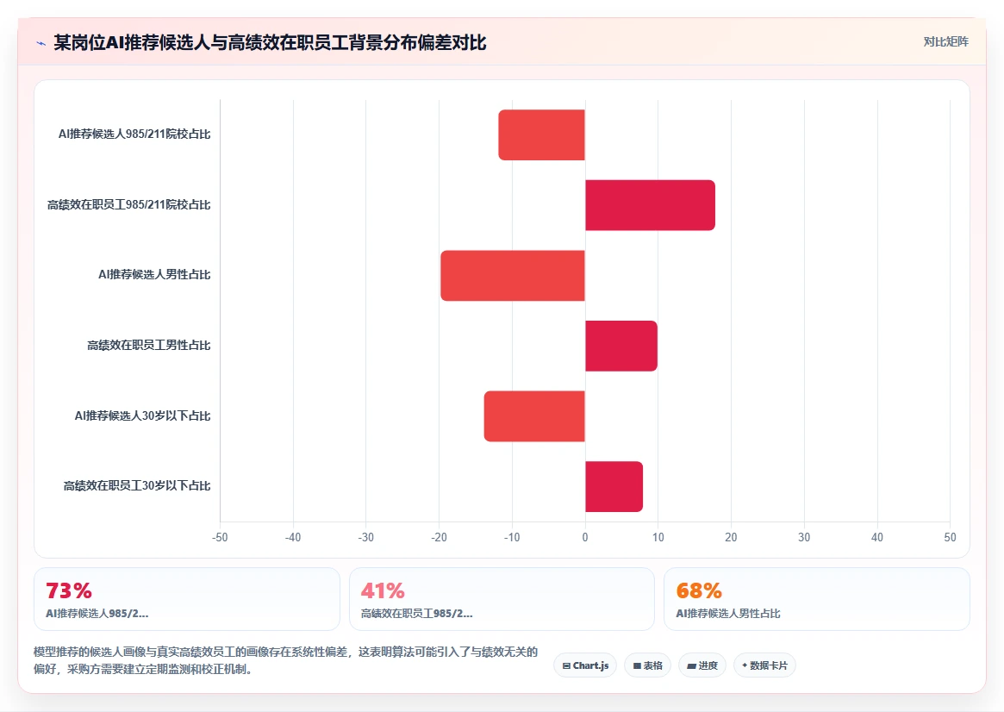Click the y-axis label 高绩效在职员工30岁以下占比
This screenshot has width=1004, height=712.
[137, 485]
